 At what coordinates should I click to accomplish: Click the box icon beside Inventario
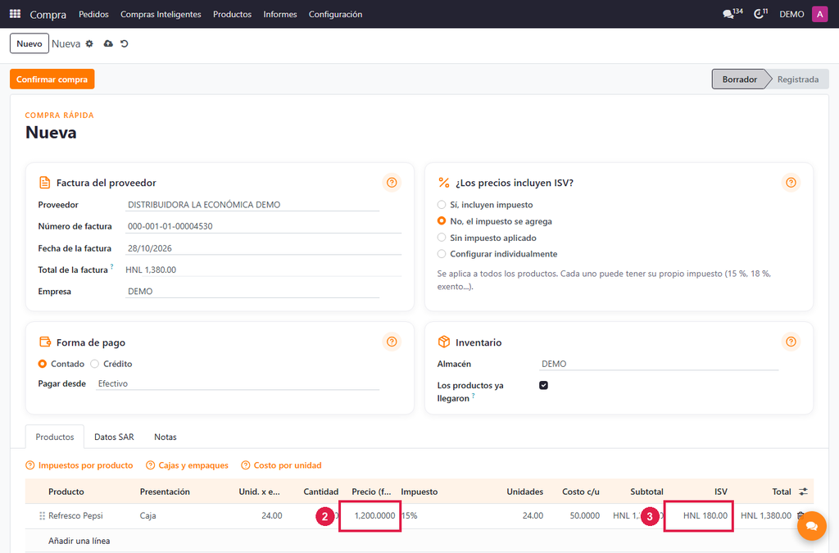[x=443, y=342]
